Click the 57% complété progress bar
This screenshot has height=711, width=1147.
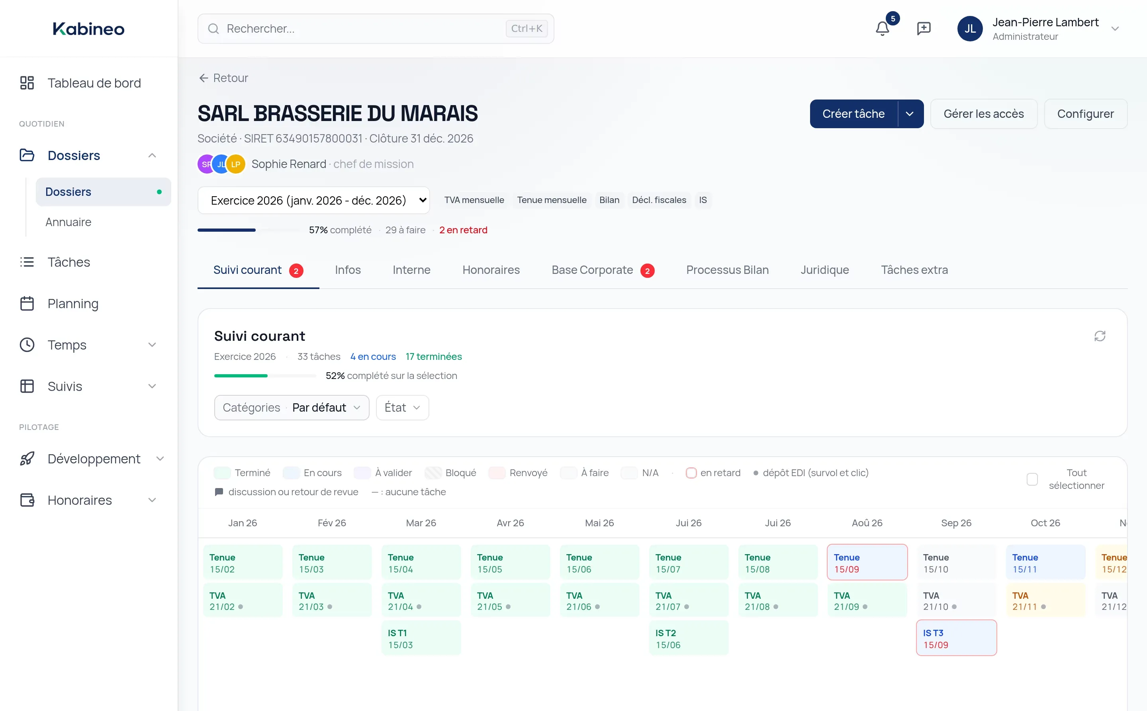click(249, 230)
